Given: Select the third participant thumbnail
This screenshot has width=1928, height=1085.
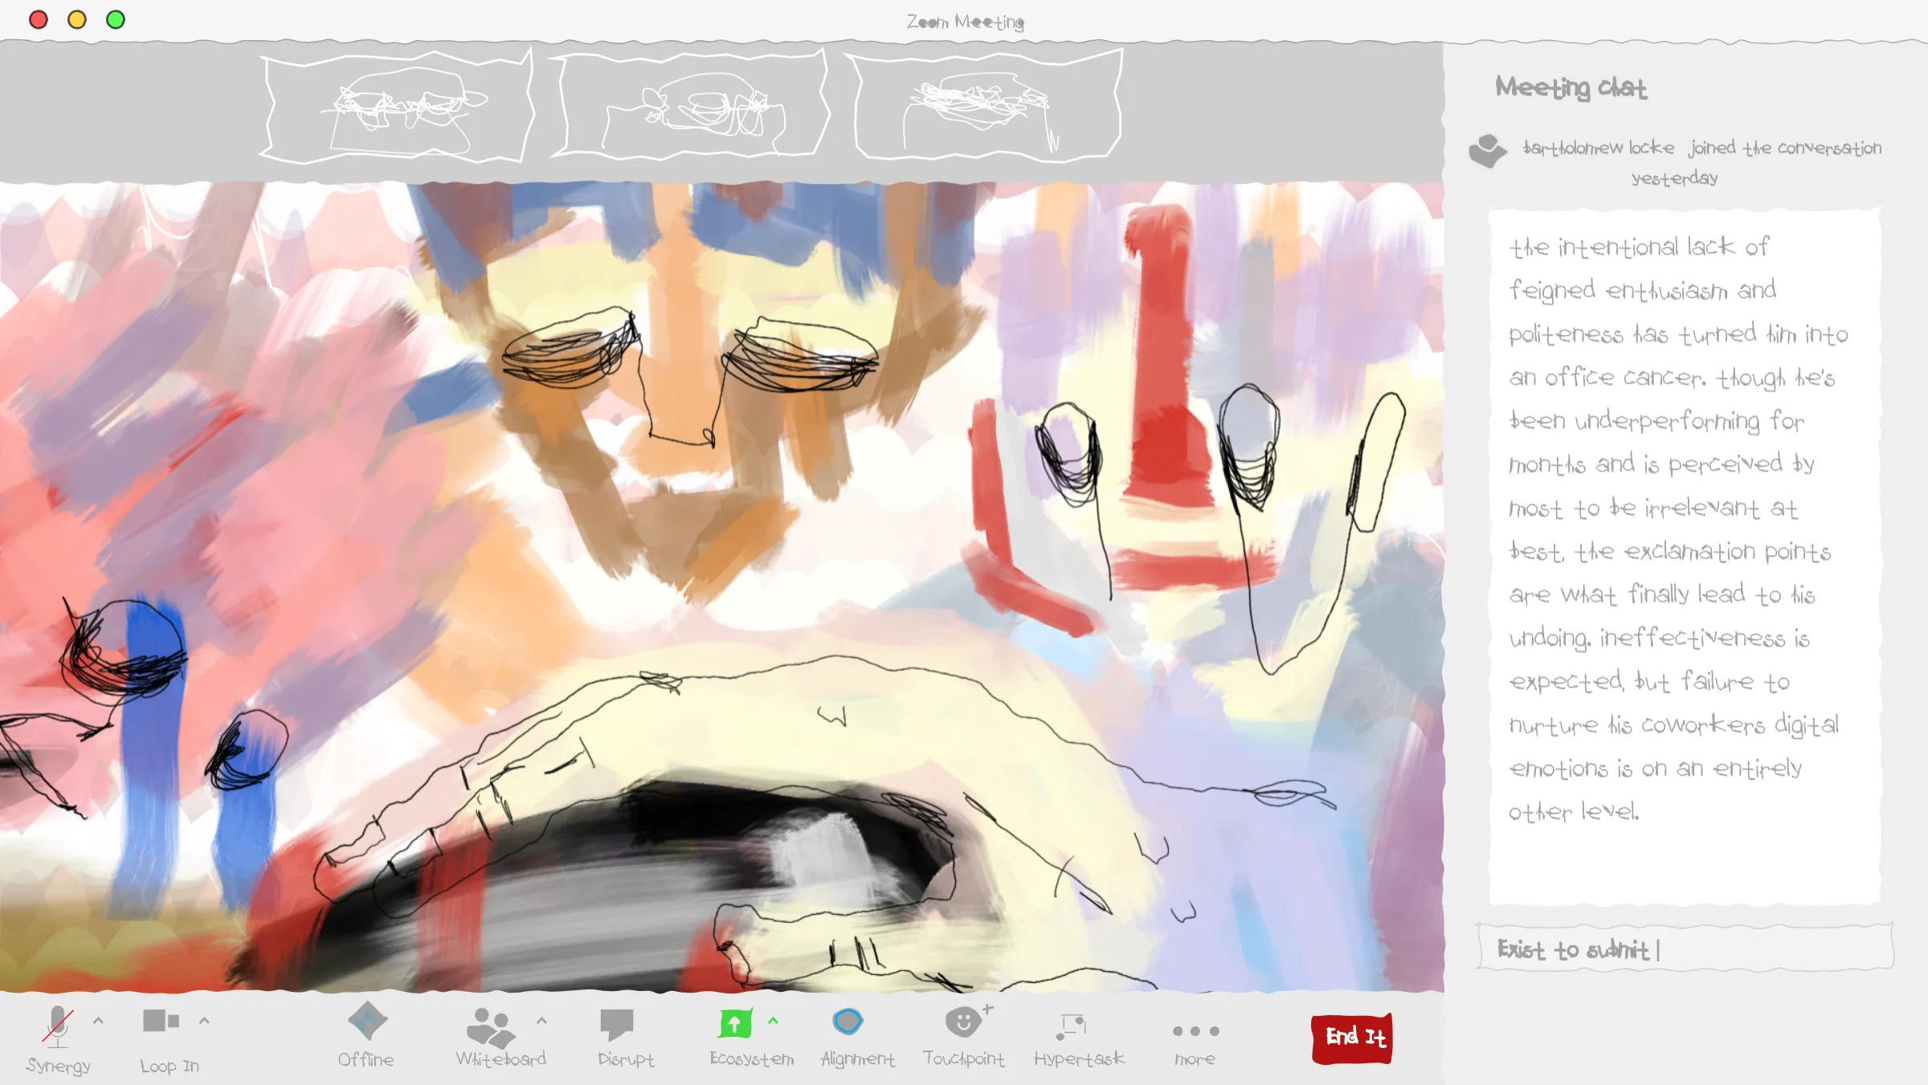Looking at the screenshot, I should click(986, 106).
